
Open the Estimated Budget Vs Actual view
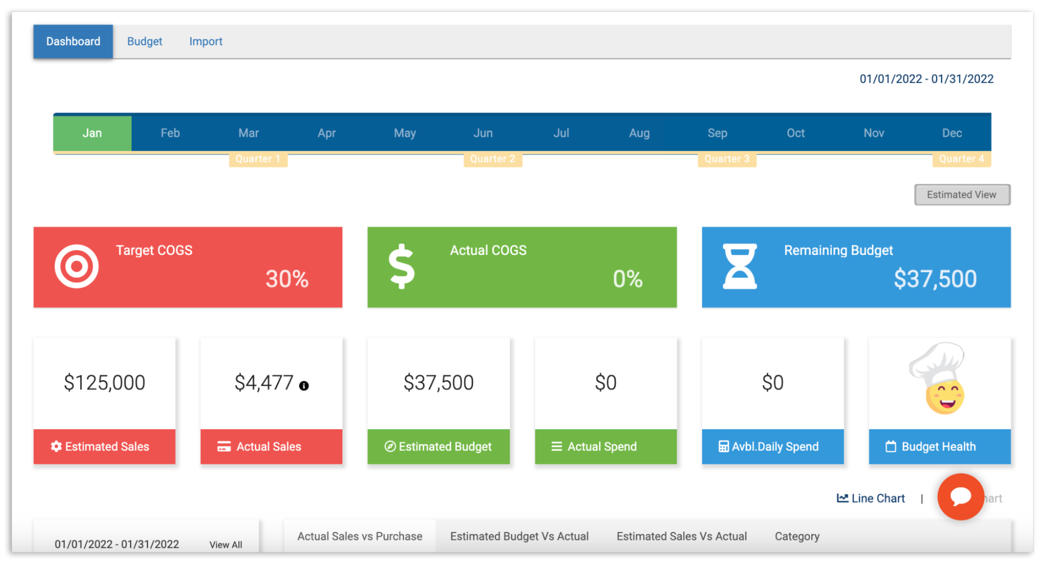point(519,536)
